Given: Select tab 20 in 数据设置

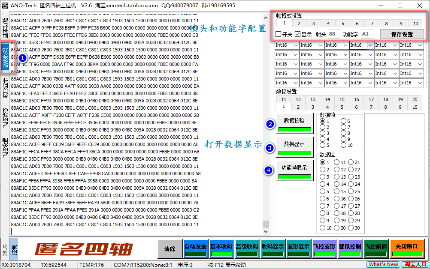Looking at the screenshot, I should coord(415,99).
